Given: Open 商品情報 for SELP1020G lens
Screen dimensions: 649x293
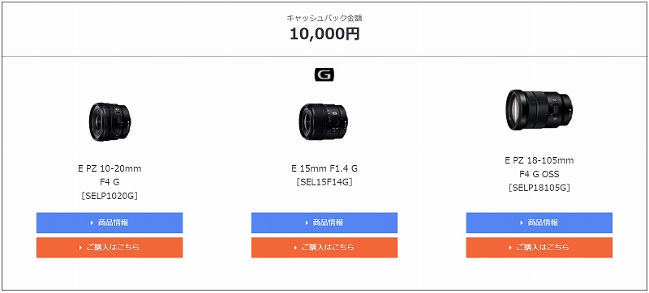Looking at the screenshot, I should coord(110,223).
